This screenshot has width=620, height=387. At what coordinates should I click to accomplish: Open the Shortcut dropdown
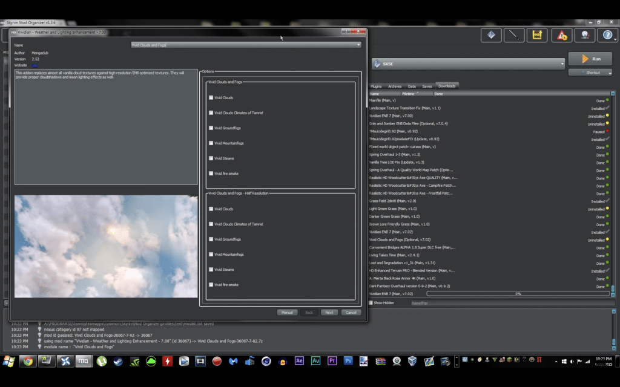click(590, 73)
